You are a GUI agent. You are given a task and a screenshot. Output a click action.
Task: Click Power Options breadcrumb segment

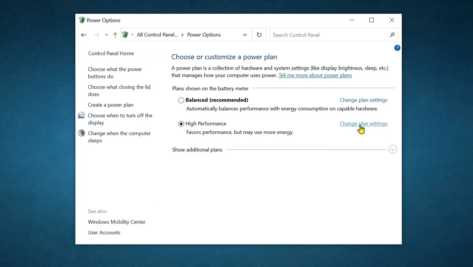click(x=204, y=35)
